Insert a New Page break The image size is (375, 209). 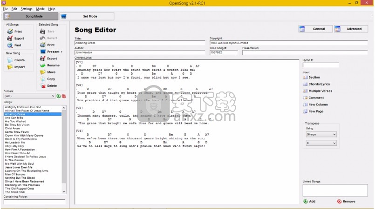click(x=314, y=111)
